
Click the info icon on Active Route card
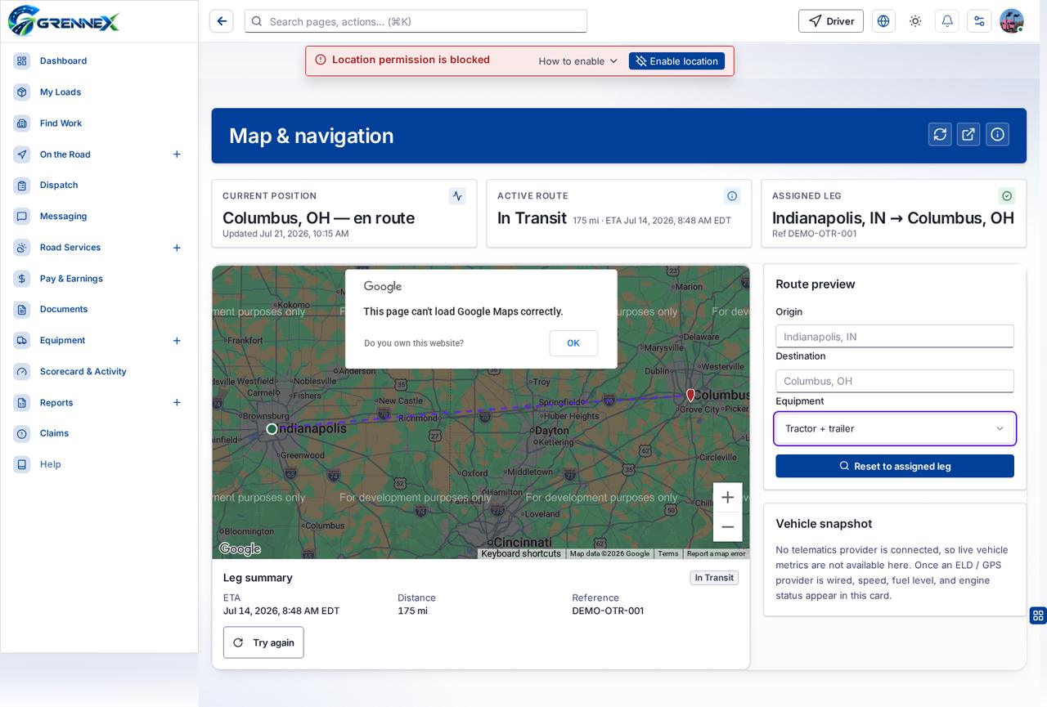[732, 196]
